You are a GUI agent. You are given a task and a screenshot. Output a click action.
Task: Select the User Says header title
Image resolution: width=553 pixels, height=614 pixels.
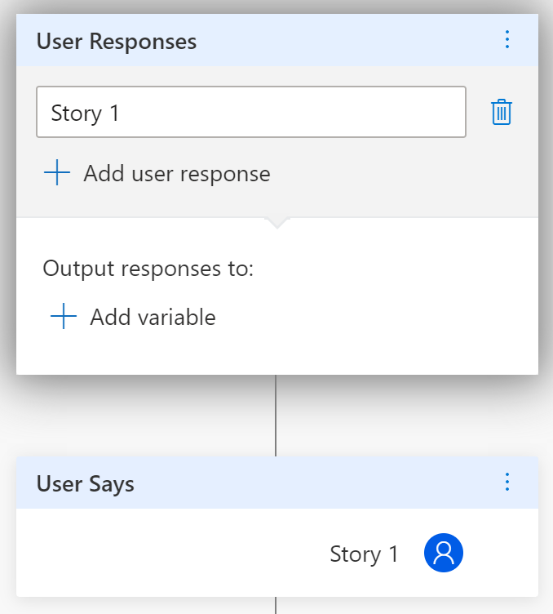(86, 483)
